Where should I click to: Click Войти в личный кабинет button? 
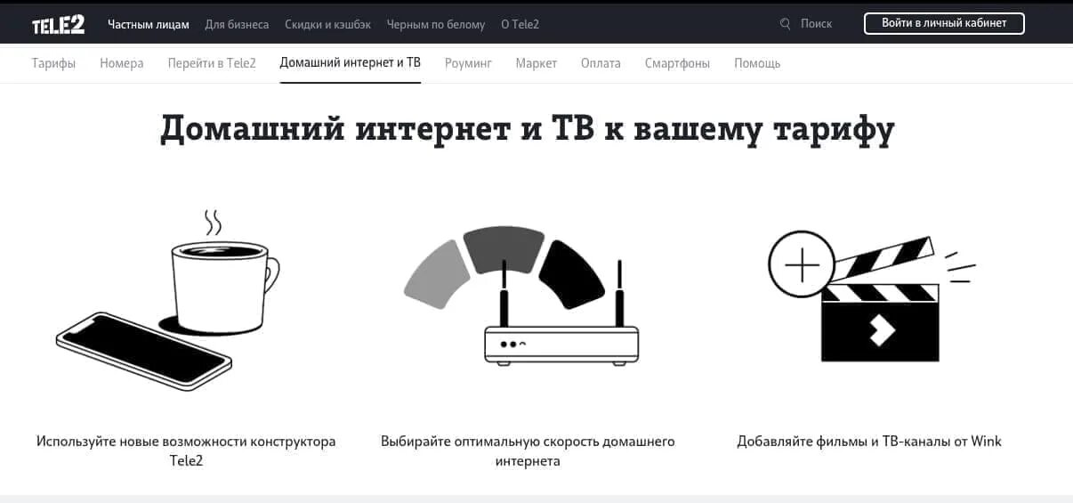click(x=944, y=23)
